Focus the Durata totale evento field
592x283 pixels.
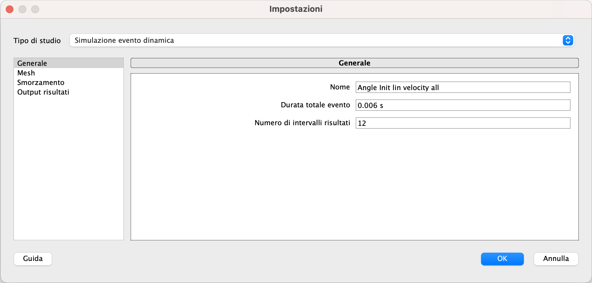pos(463,105)
